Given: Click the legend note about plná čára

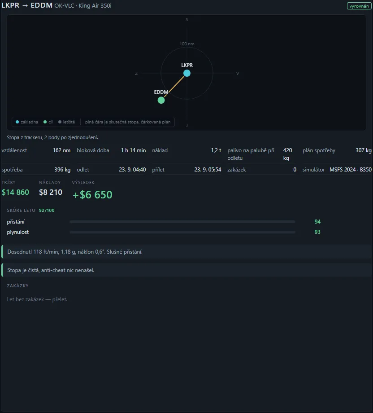Looking at the screenshot, I should pos(128,122).
